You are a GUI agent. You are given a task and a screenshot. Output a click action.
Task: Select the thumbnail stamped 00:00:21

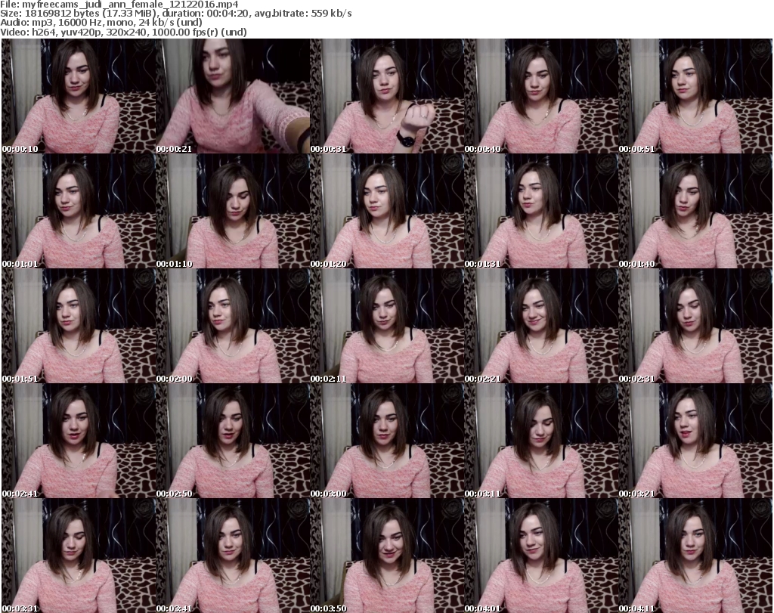tap(233, 96)
